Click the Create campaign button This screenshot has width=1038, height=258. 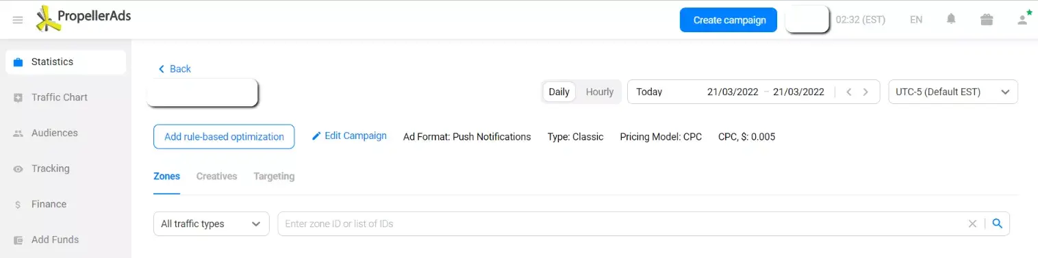coord(729,20)
